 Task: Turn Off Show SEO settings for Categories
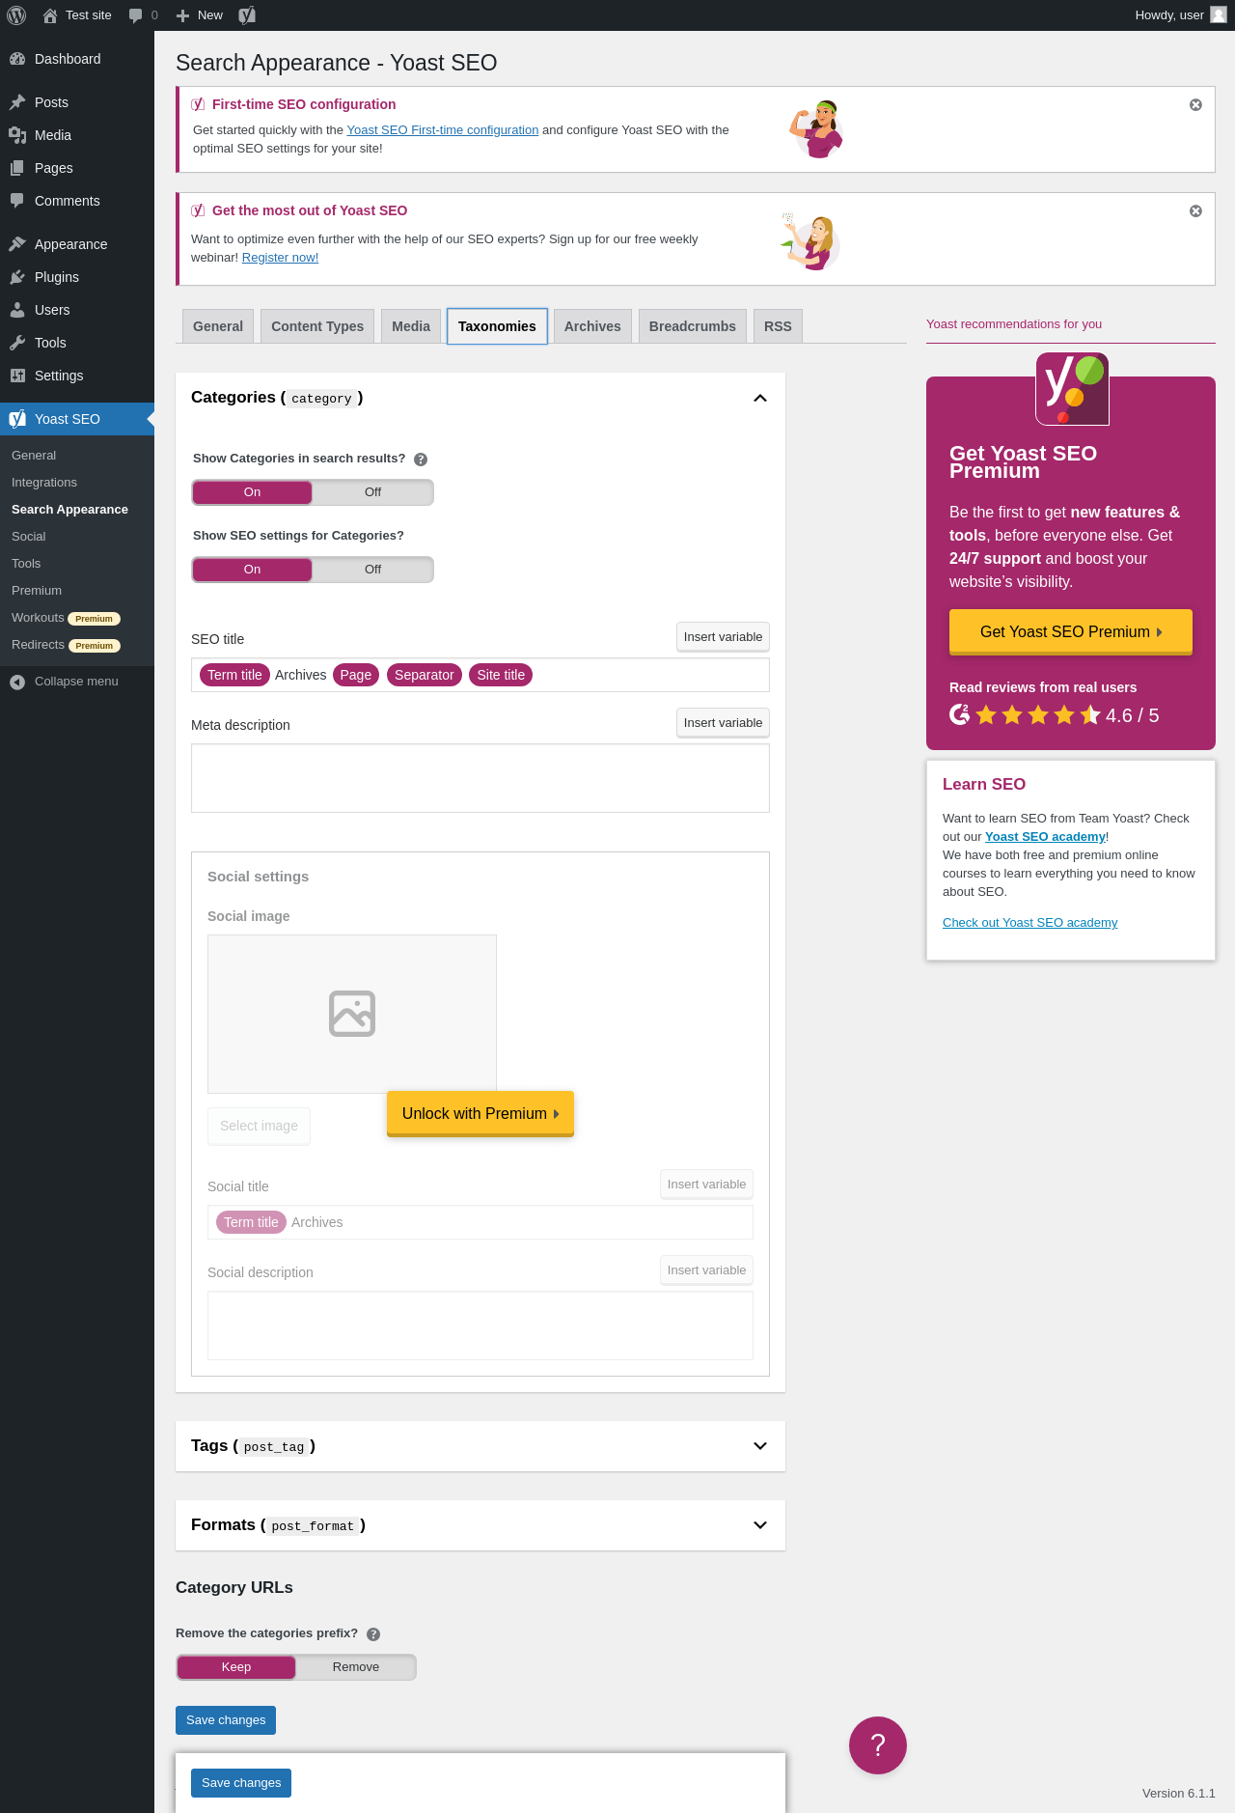point(372,570)
